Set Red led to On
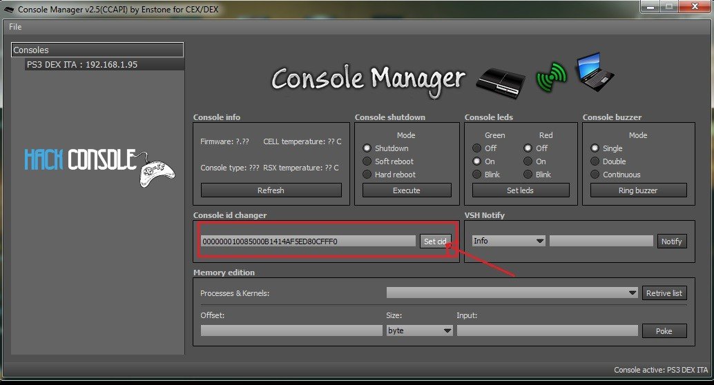Screen dimensions: 714x385 point(528,161)
